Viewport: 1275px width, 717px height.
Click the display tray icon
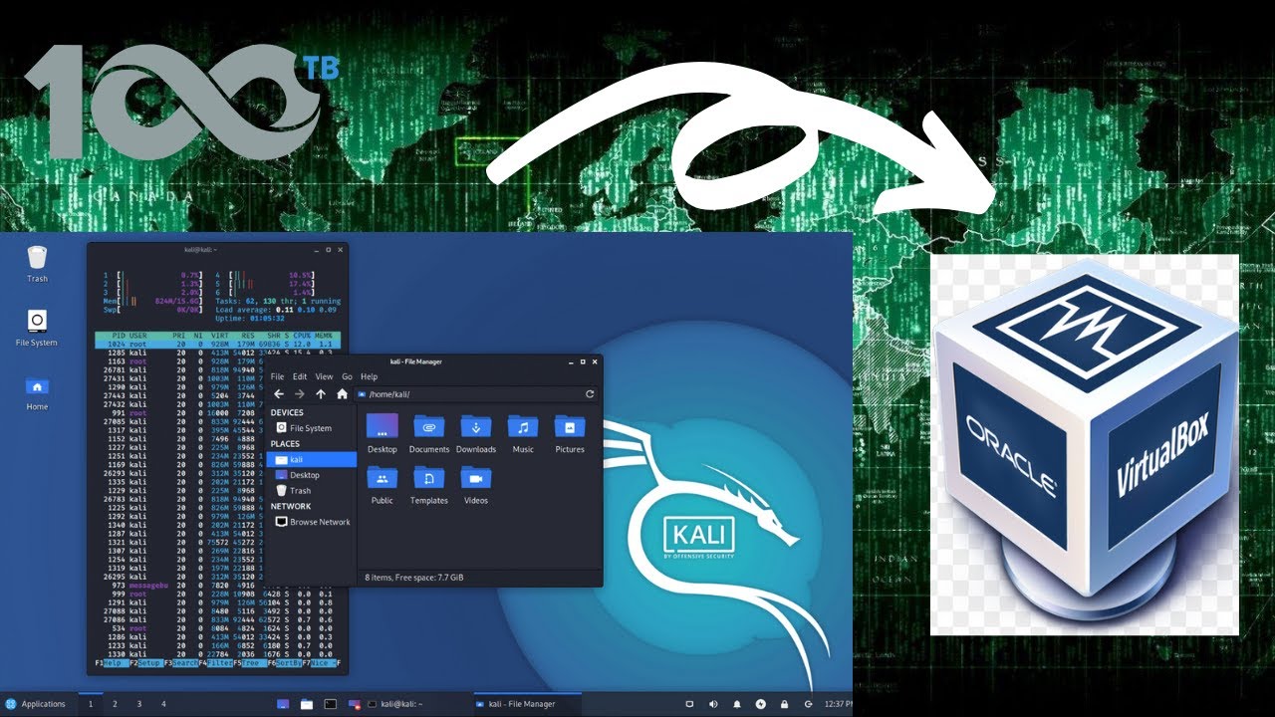click(689, 704)
